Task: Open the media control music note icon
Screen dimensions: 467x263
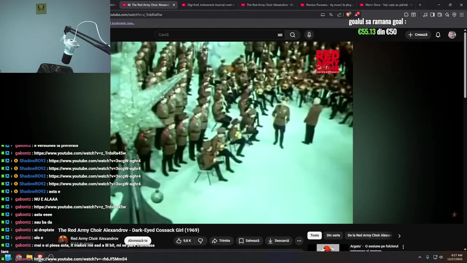Action: (x=425, y=15)
